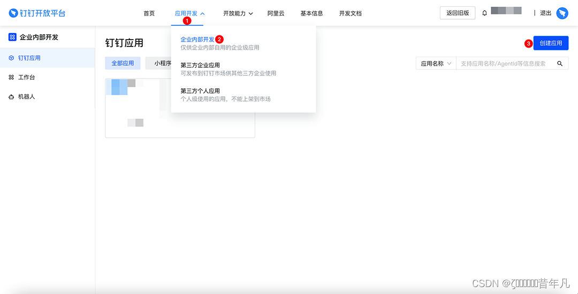This screenshot has width=578, height=294.
Task: Click the DingTalk open platform logo
Action: coord(37,13)
